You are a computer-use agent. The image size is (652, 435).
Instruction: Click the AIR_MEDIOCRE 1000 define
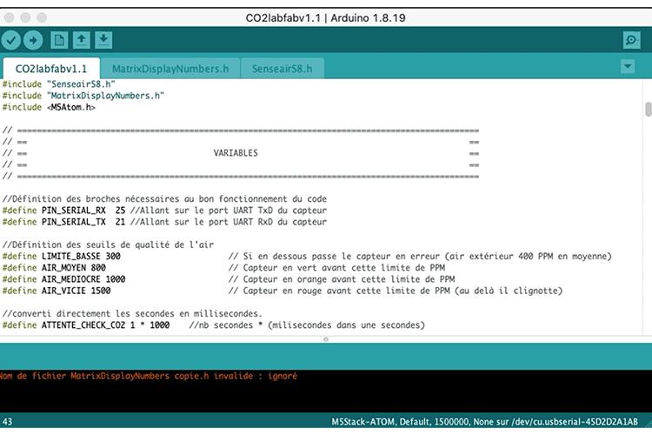click(x=63, y=279)
